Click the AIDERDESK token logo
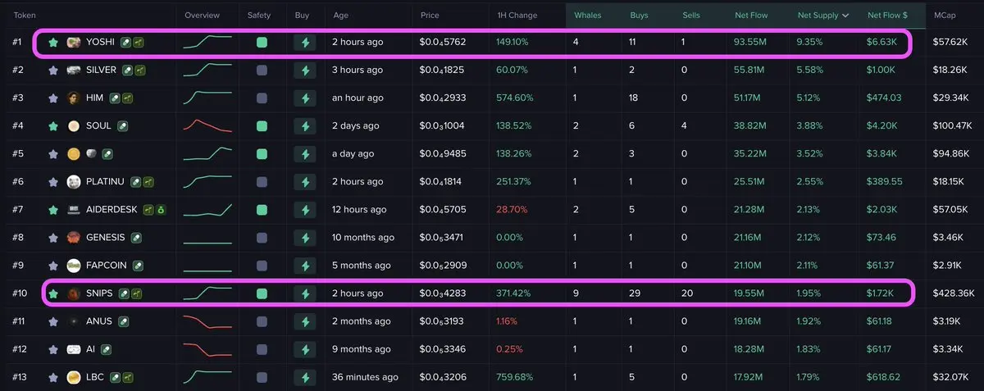Image resolution: width=984 pixels, height=391 pixels. (74, 210)
